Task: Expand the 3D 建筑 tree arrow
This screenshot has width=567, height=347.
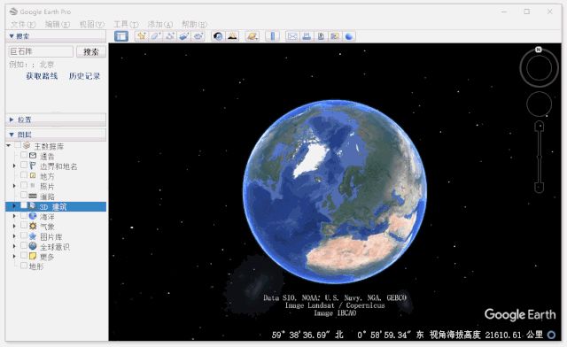Action: 14,206
